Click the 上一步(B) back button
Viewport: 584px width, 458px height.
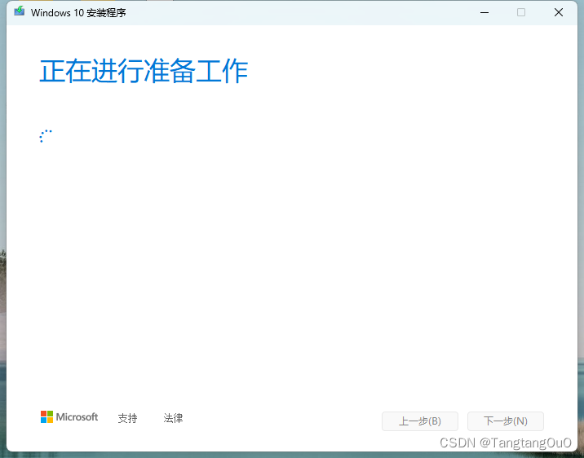point(420,421)
